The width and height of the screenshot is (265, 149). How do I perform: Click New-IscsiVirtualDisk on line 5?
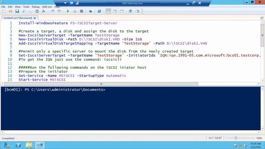(41, 39)
